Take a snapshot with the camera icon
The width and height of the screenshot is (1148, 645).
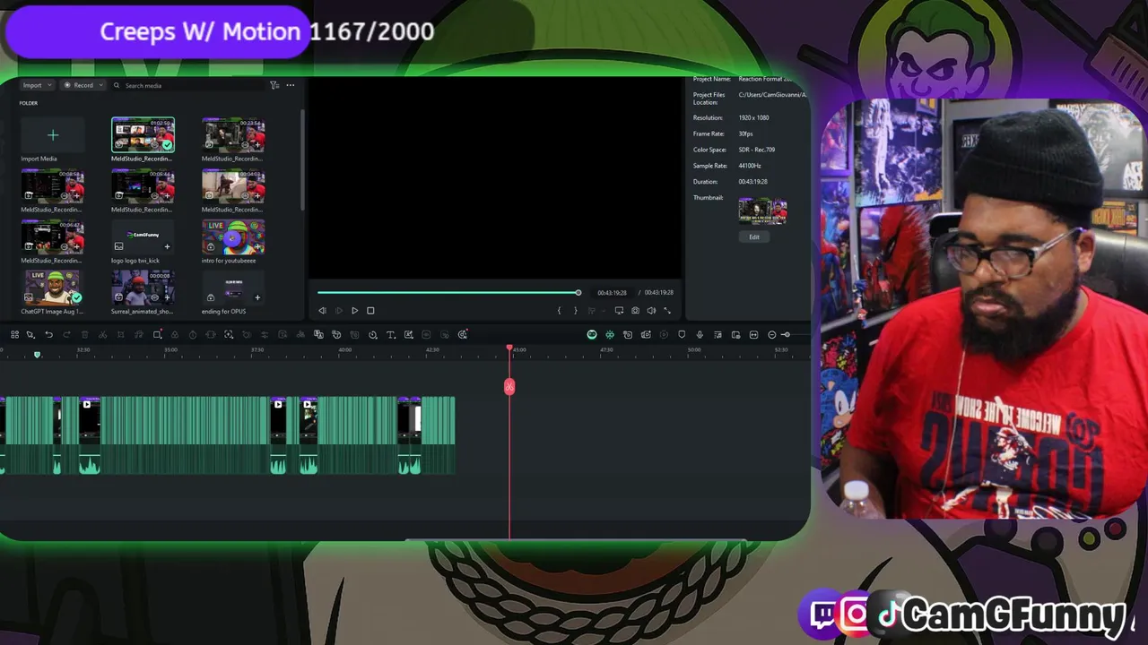coord(635,311)
